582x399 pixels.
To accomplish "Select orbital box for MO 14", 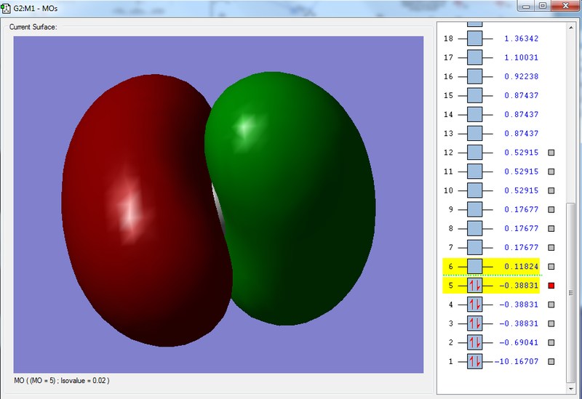I will click(x=475, y=115).
